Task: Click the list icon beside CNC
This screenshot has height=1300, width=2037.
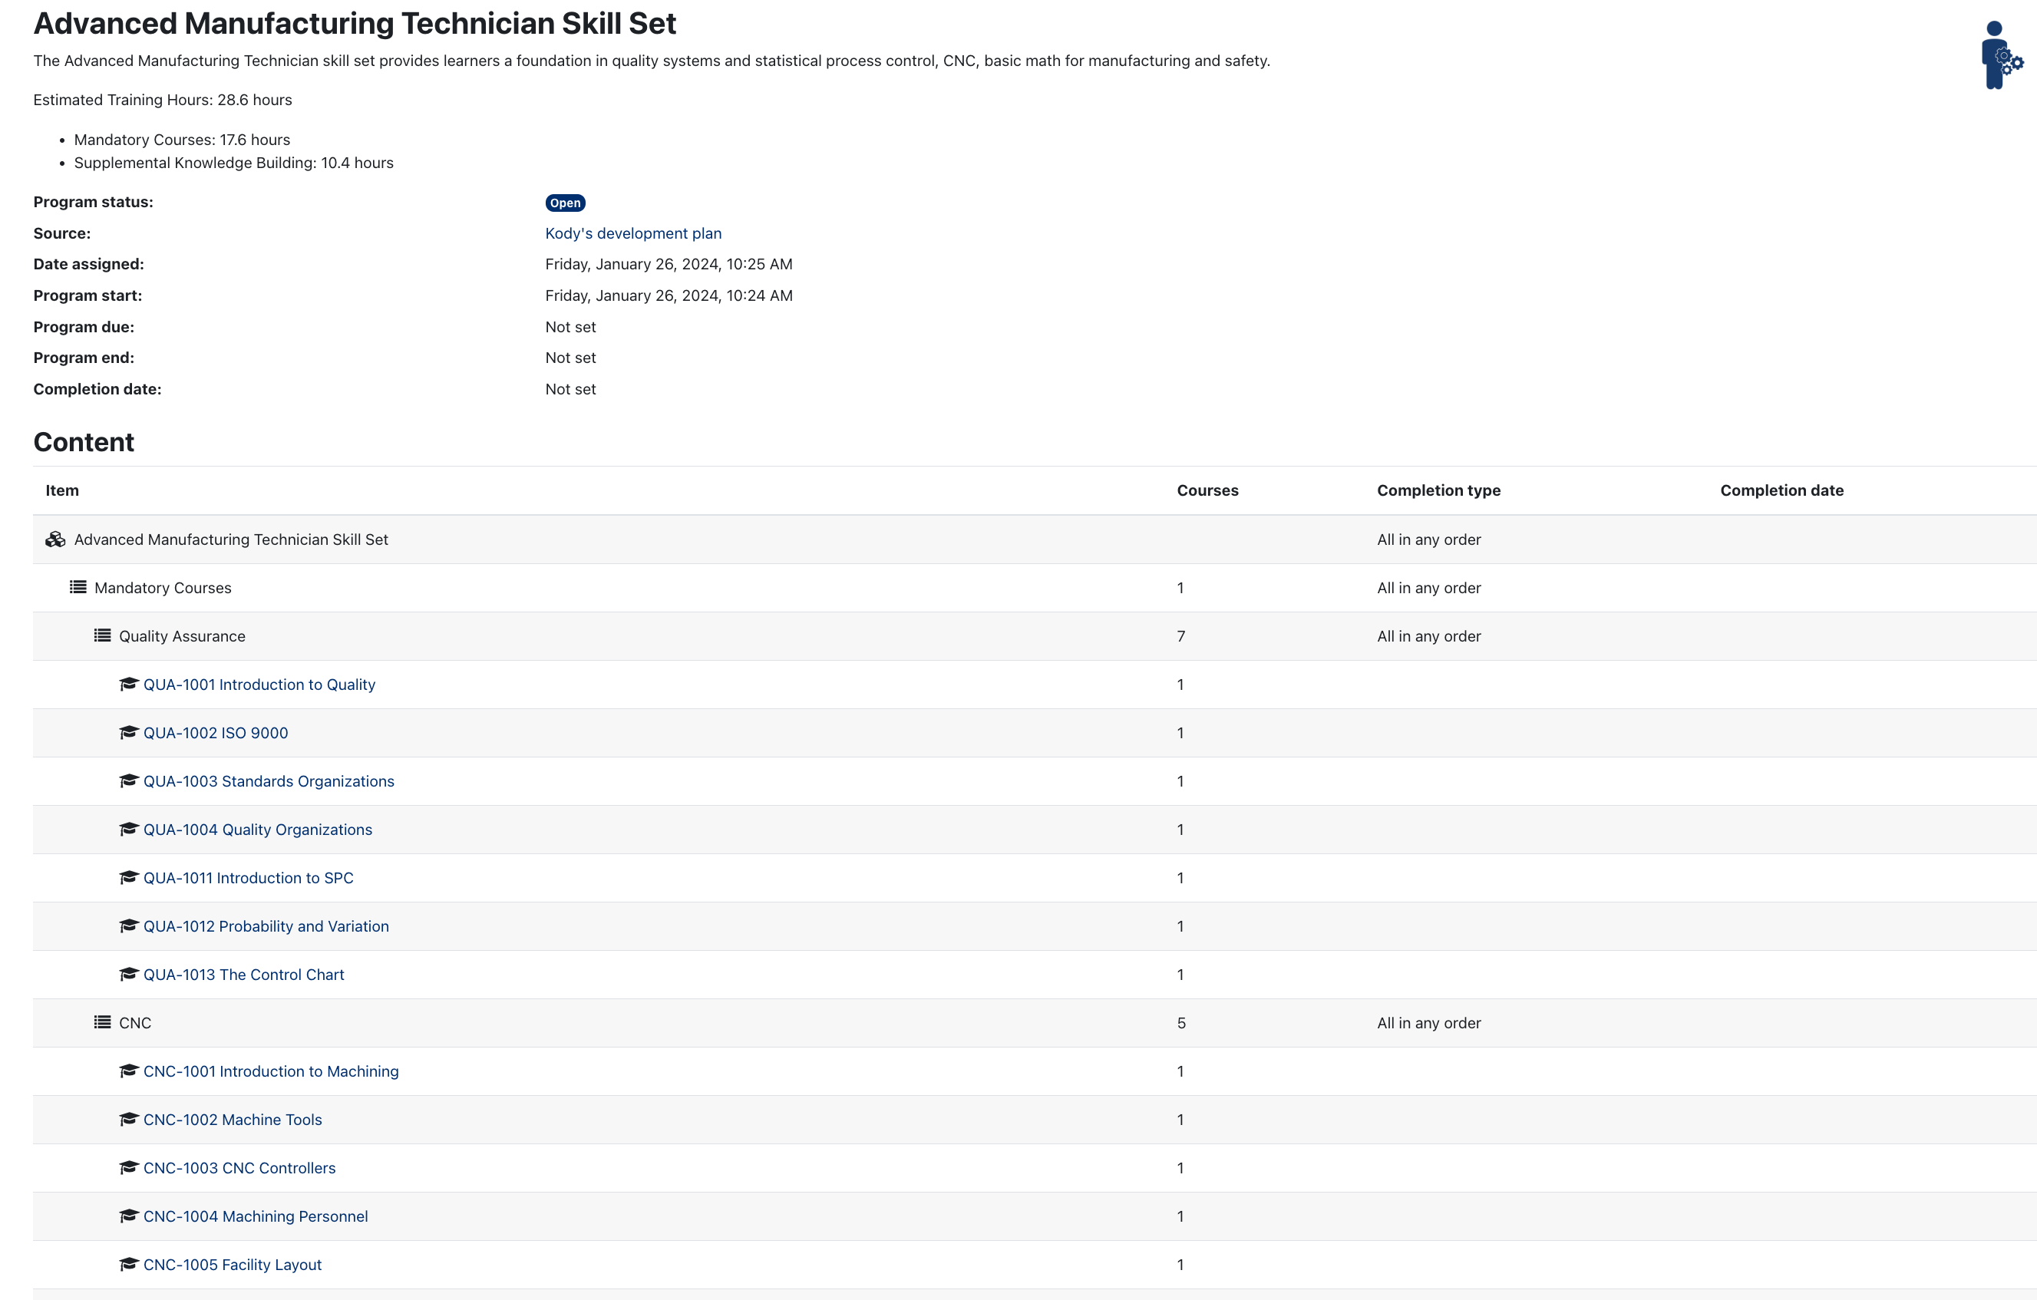Action: 102,1021
